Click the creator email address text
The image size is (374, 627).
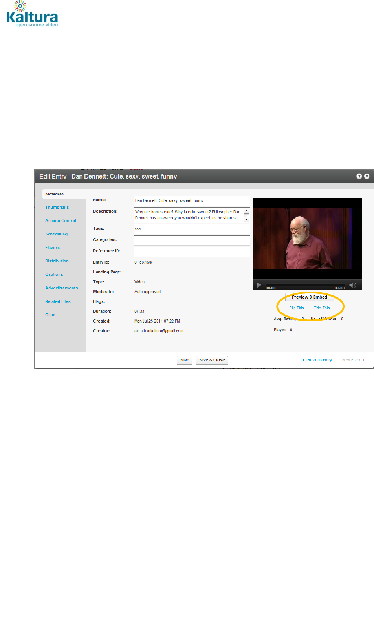[159, 331]
